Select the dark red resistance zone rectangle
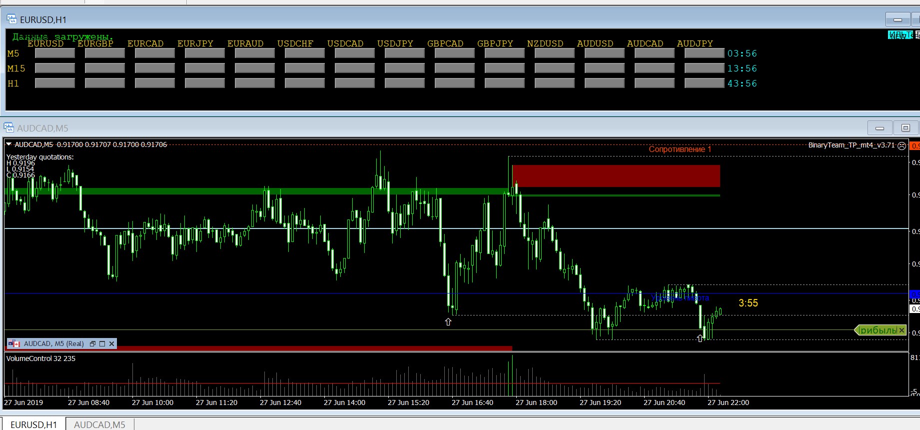 (x=616, y=176)
